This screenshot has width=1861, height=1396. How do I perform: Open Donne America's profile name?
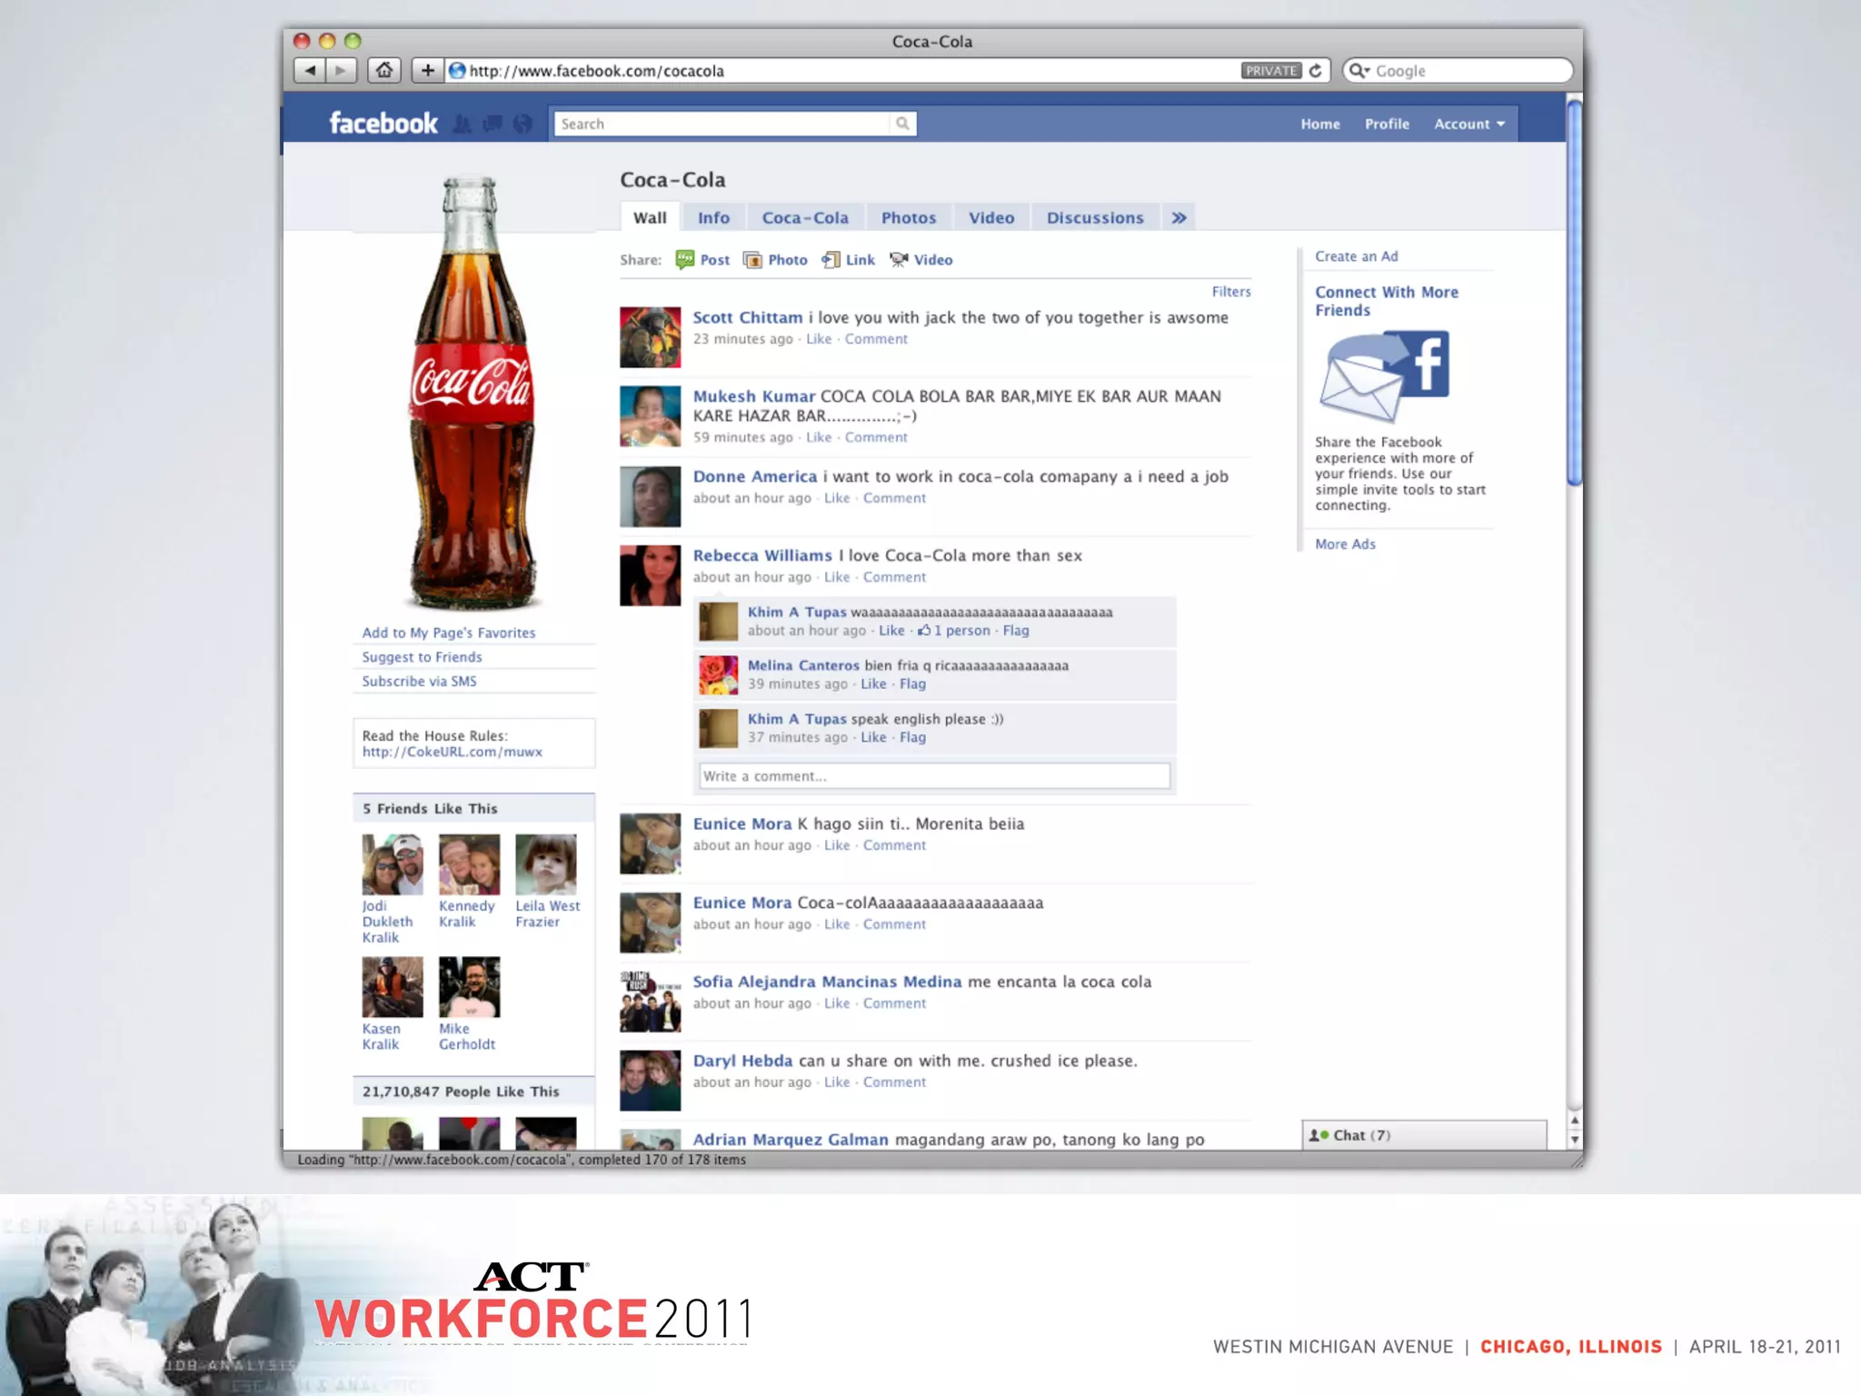click(x=755, y=476)
